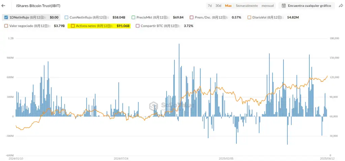Click the 2024/01/10 date axis label
Image resolution: width=345 pixels, height=161 pixels.
pos(16,158)
